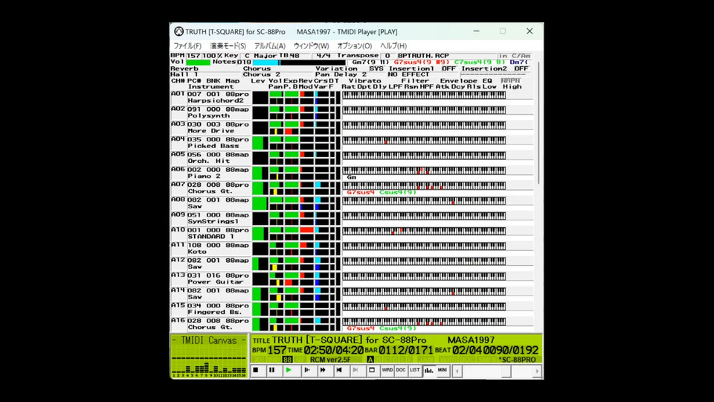
Task: Select channel A13 Power Guitar row
Action: [x=210, y=278]
